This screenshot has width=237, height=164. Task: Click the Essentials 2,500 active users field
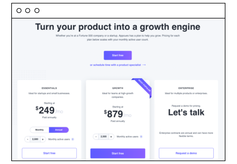point(35,139)
